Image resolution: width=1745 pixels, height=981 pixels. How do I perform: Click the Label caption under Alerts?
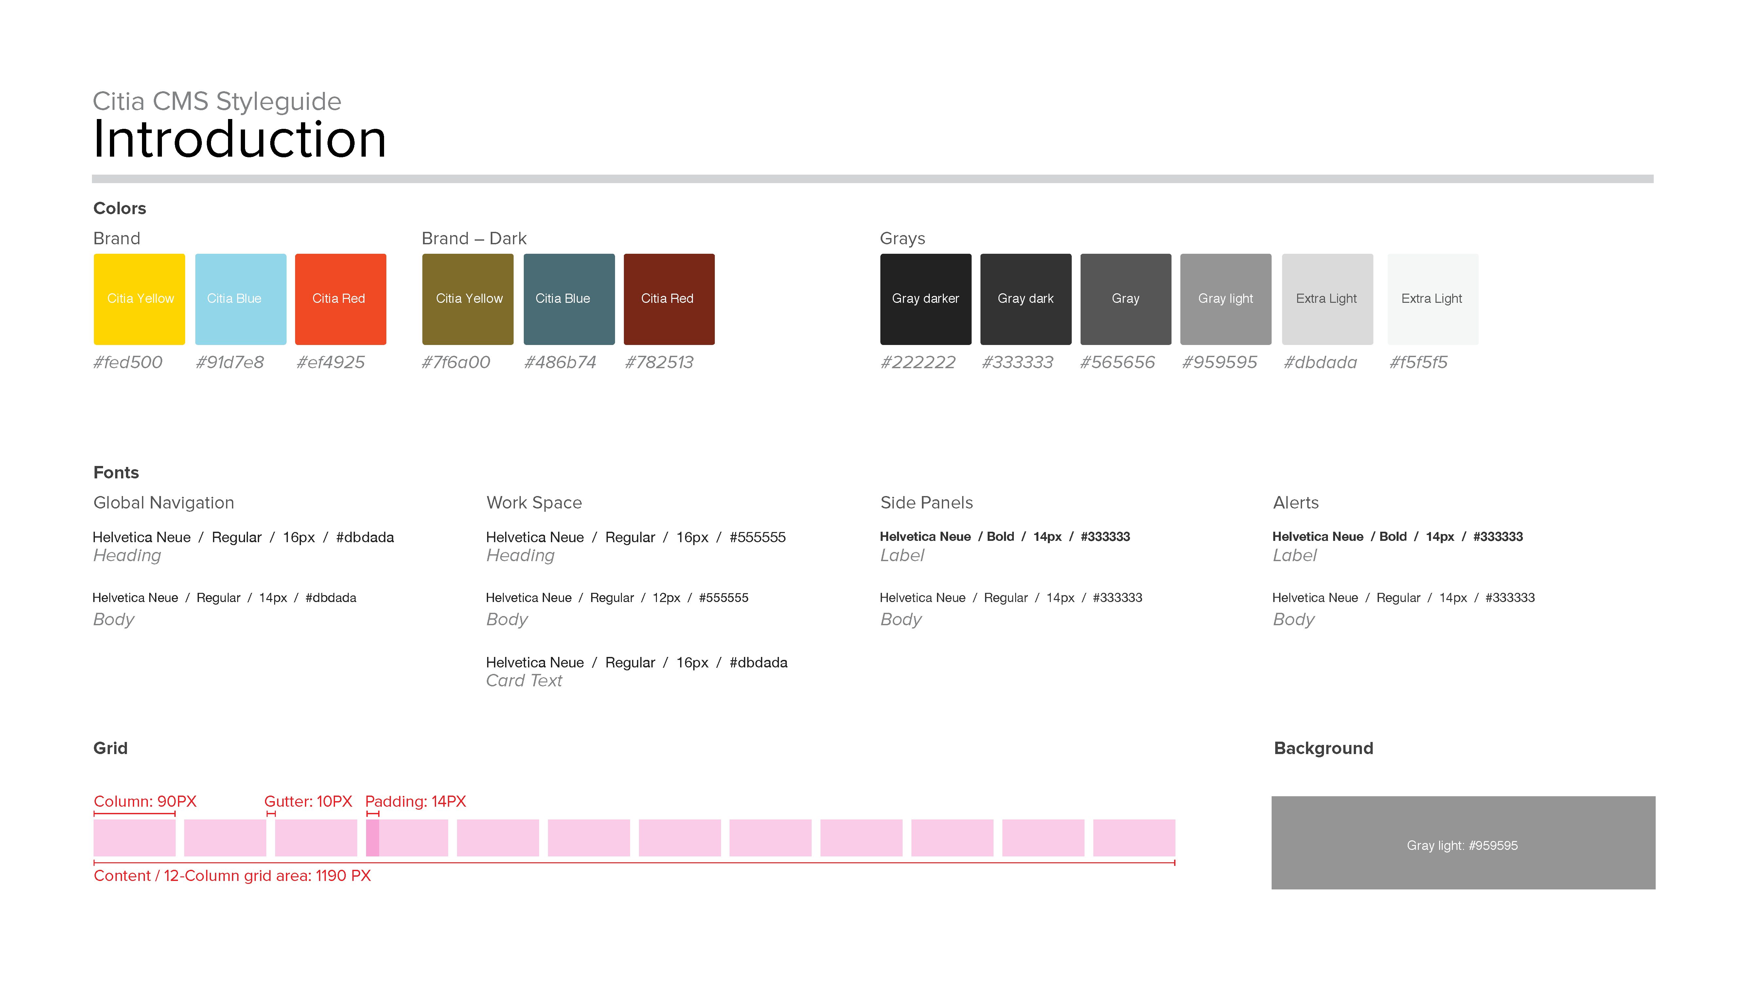click(x=1295, y=555)
